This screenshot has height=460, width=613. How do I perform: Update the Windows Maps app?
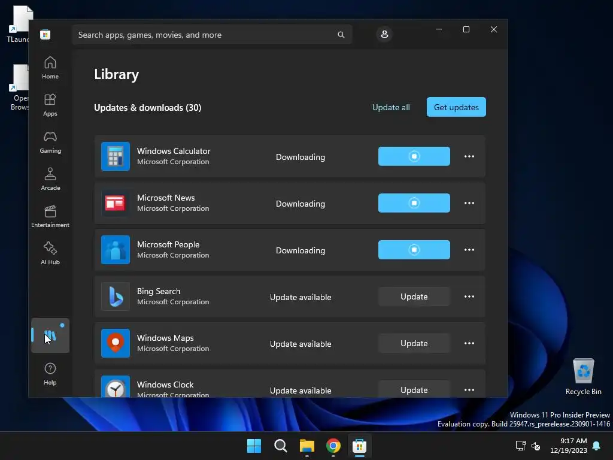coord(414,343)
